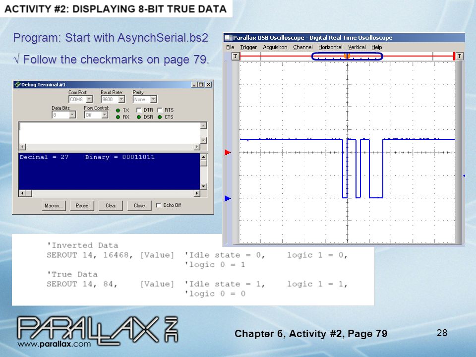This screenshot has width=476, height=357.
Task: Click the RX indicator light
Action: point(118,117)
